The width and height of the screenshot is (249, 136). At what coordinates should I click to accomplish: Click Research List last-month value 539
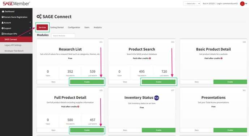(x=93, y=72)
